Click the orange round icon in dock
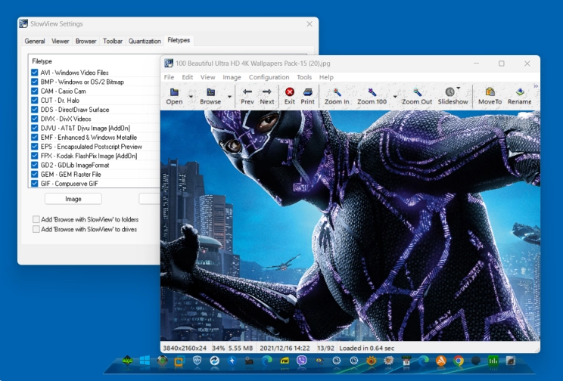 441,361
